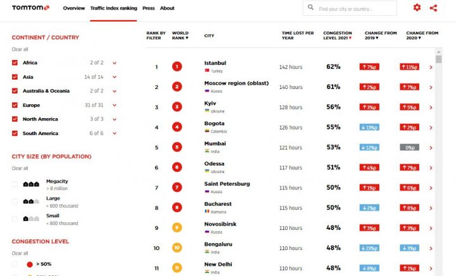Open the Press tab

[148, 8]
